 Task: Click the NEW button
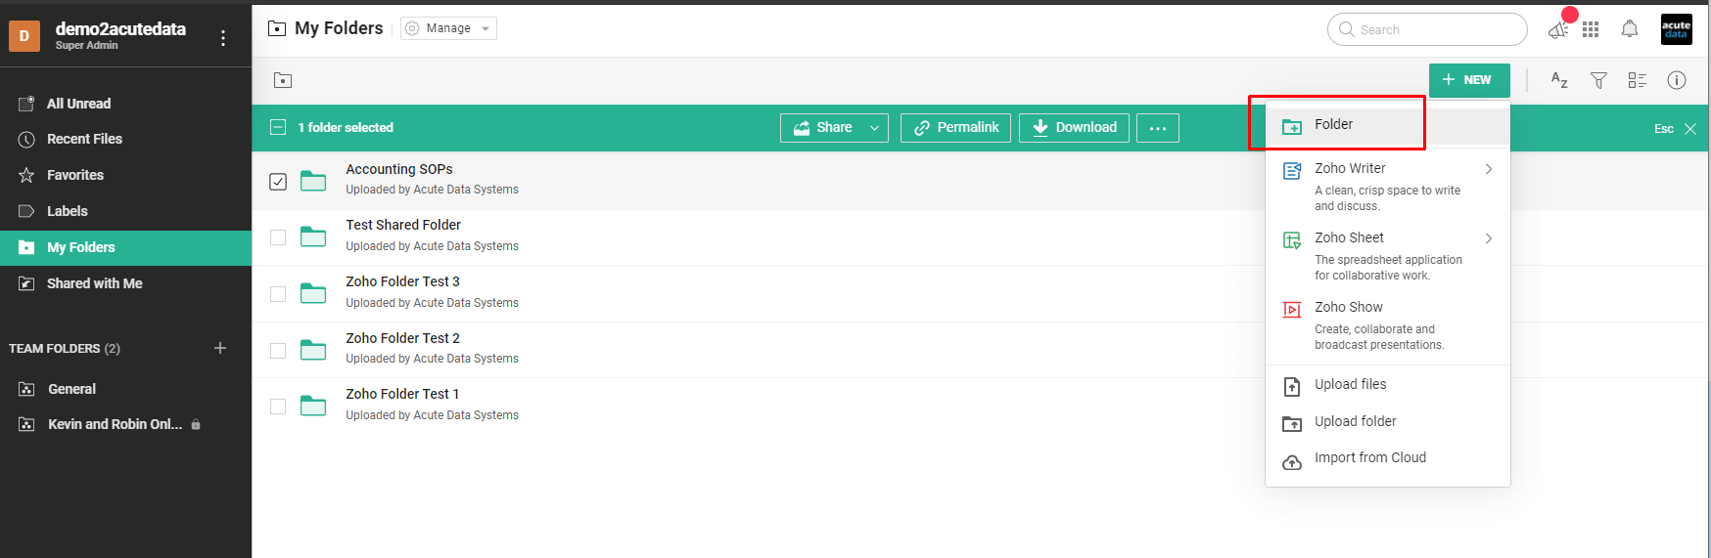[1469, 80]
